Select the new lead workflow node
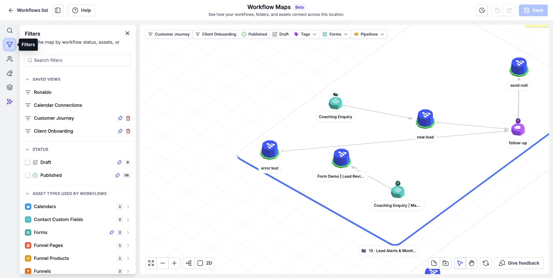This screenshot has height=278, width=553. click(425, 119)
